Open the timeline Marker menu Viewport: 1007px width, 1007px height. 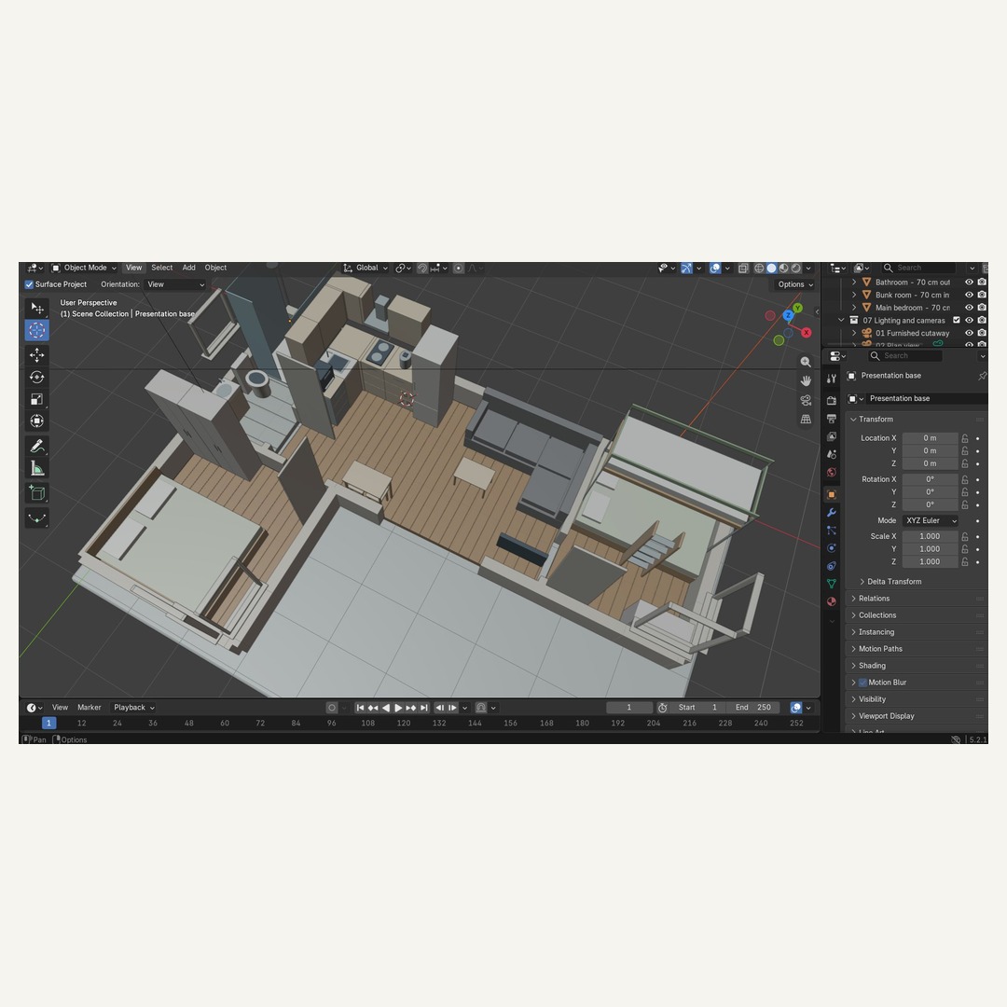(90, 707)
